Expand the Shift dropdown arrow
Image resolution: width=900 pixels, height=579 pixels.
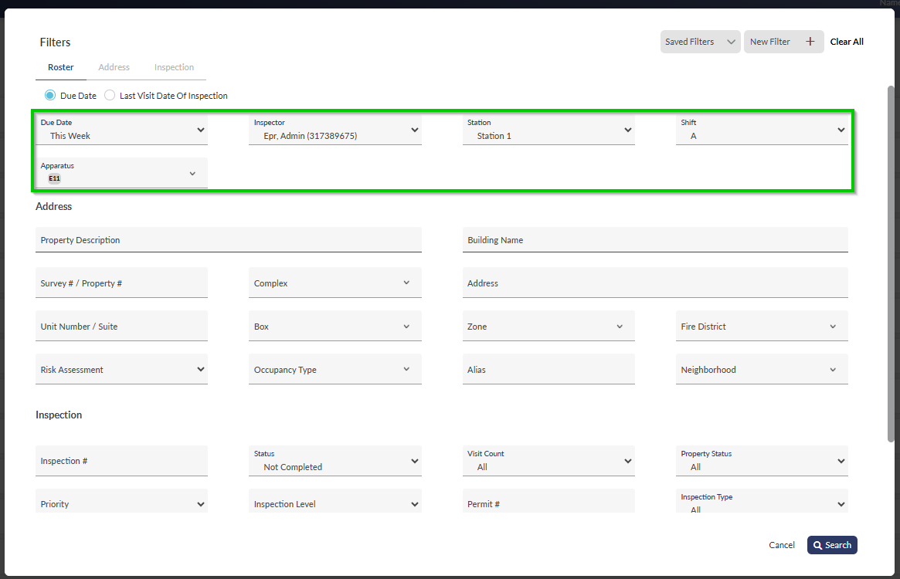point(841,130)
